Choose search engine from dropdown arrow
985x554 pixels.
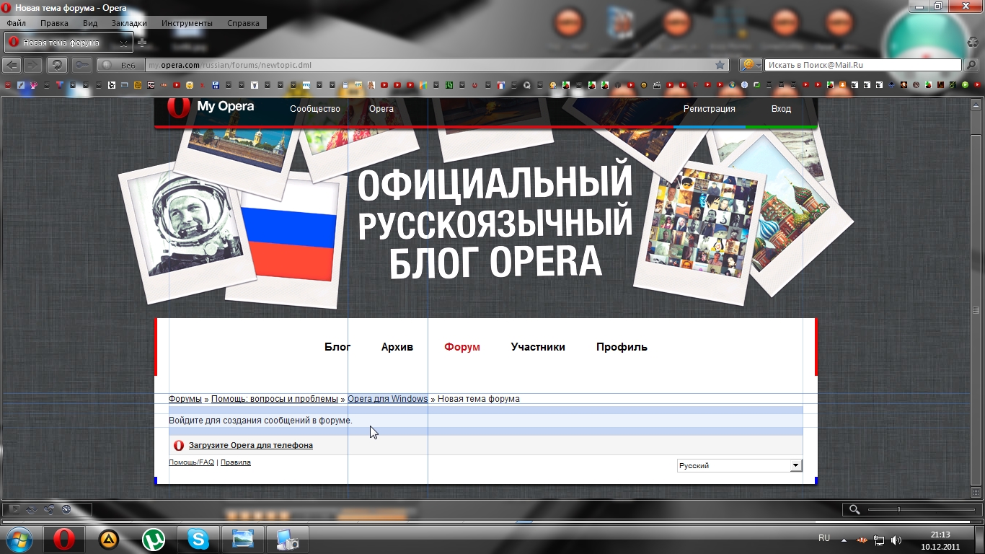759,65
